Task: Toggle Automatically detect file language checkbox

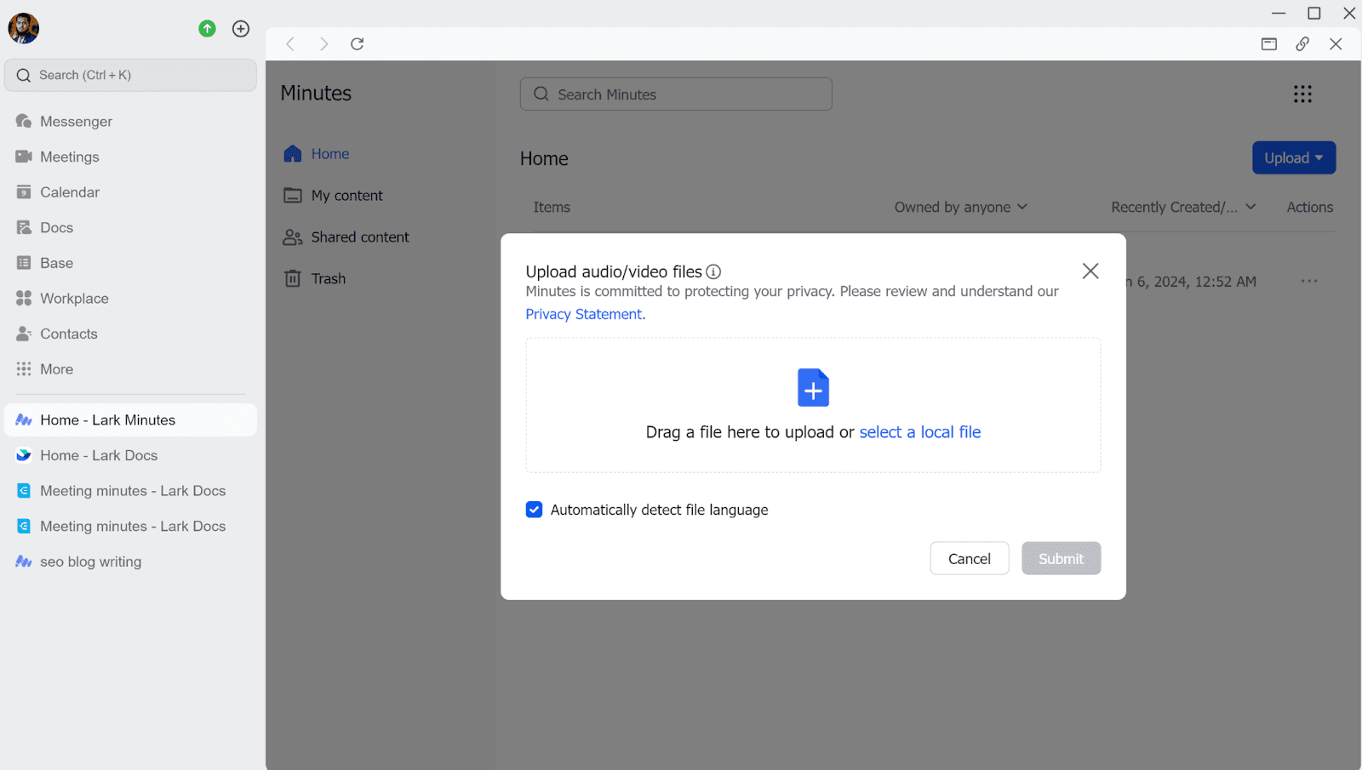Action: (535, 510)
